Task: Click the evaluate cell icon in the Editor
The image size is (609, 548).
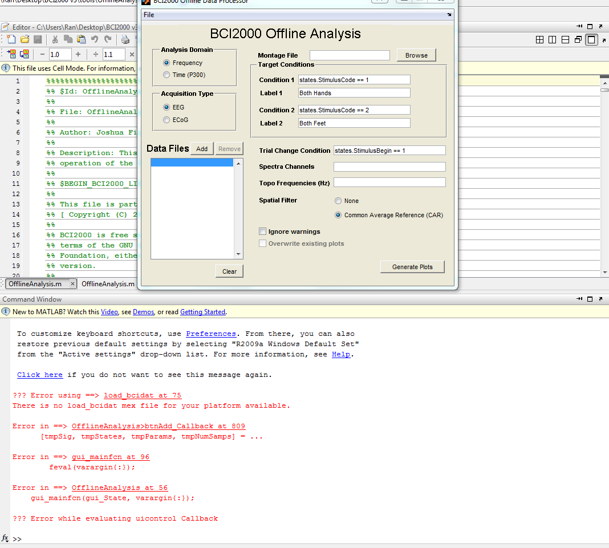Action: [11, 54]
